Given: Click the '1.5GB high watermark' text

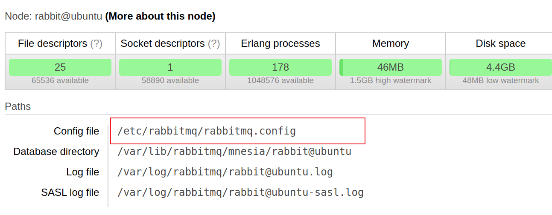Looking at the screenshot, I should (x=391, y=80).
